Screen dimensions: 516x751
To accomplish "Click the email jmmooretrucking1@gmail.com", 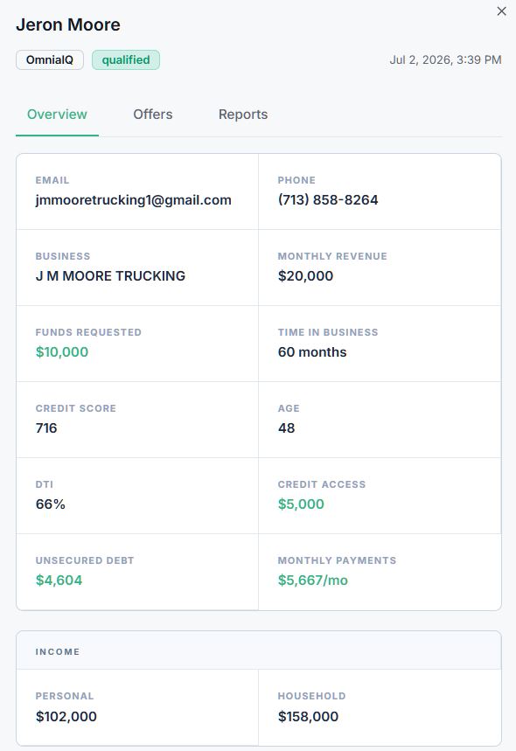I will point(134,200).
